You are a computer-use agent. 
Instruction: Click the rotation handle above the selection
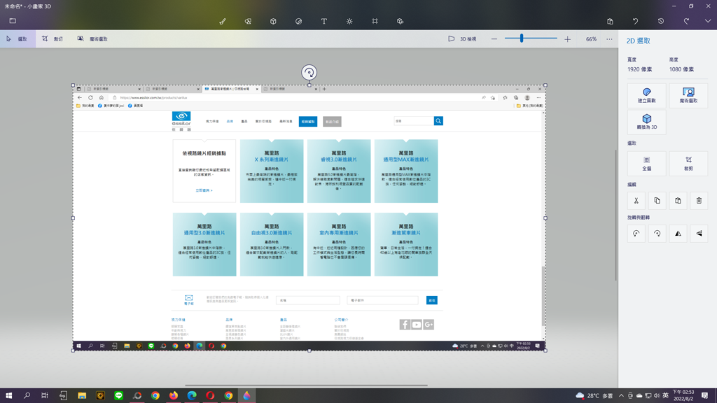(x=309, y=72)
